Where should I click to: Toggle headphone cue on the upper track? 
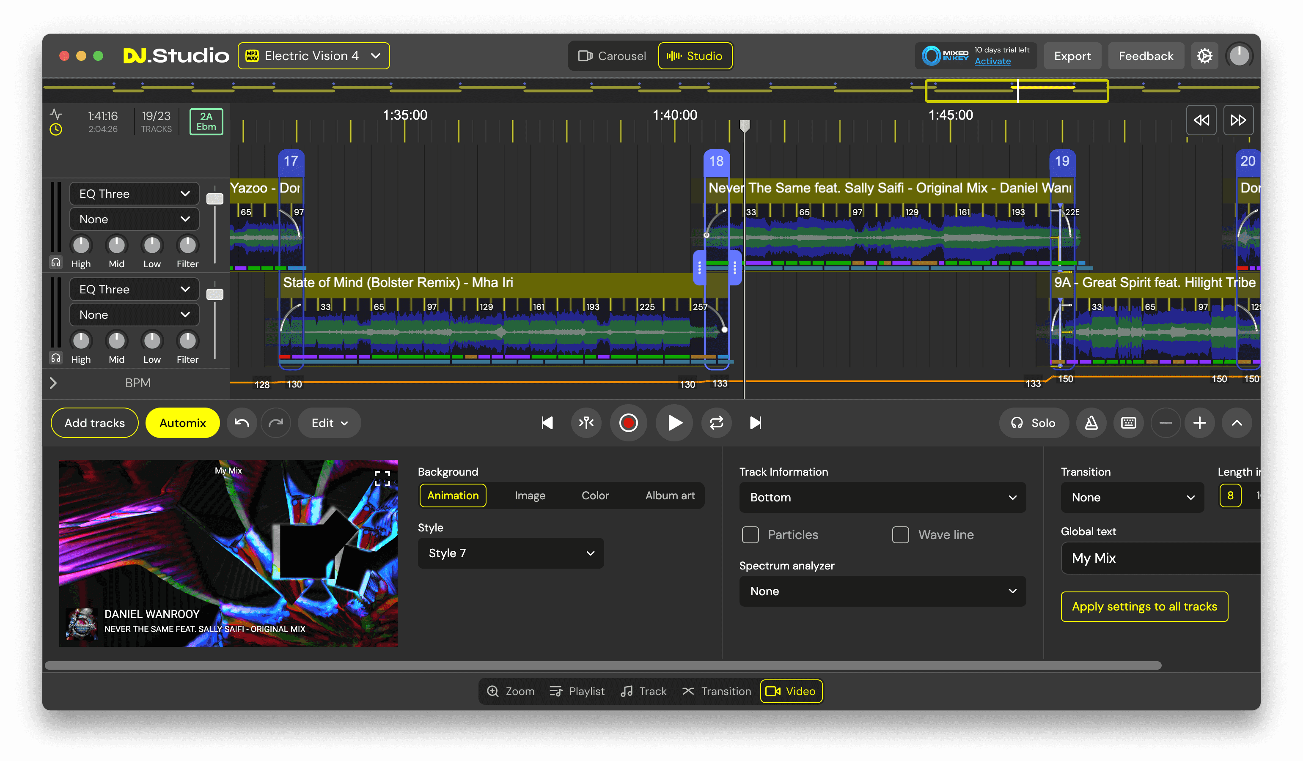pyautogui.click(x=56, y=263)
